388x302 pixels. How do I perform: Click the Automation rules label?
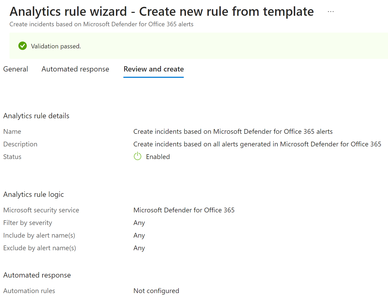pos(29,291)
